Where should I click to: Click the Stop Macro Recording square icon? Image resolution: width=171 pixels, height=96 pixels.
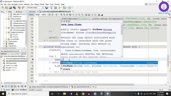click(95, 15)
